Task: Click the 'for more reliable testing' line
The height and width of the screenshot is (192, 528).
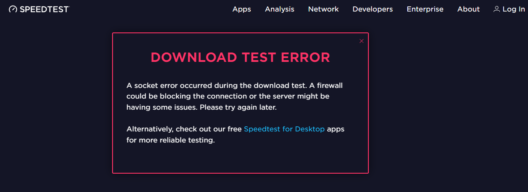Action: (x=170, y=140)
